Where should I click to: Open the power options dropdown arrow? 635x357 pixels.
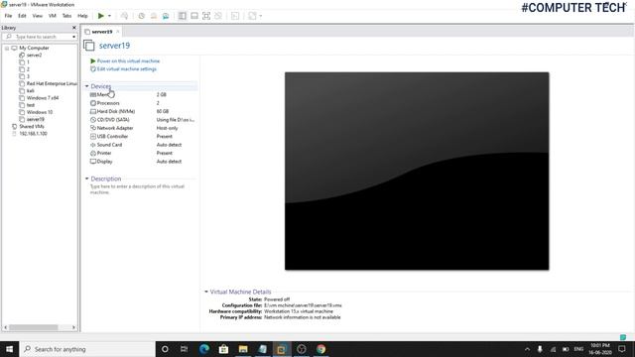(109, 16)
